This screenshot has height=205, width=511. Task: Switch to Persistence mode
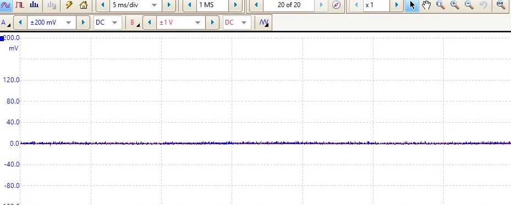(x=20, y=5)
